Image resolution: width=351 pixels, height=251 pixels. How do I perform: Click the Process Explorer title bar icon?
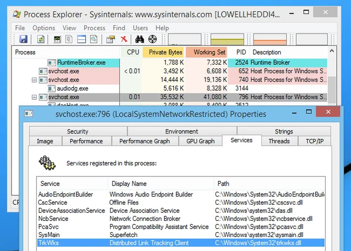click(x=17, y=14)
